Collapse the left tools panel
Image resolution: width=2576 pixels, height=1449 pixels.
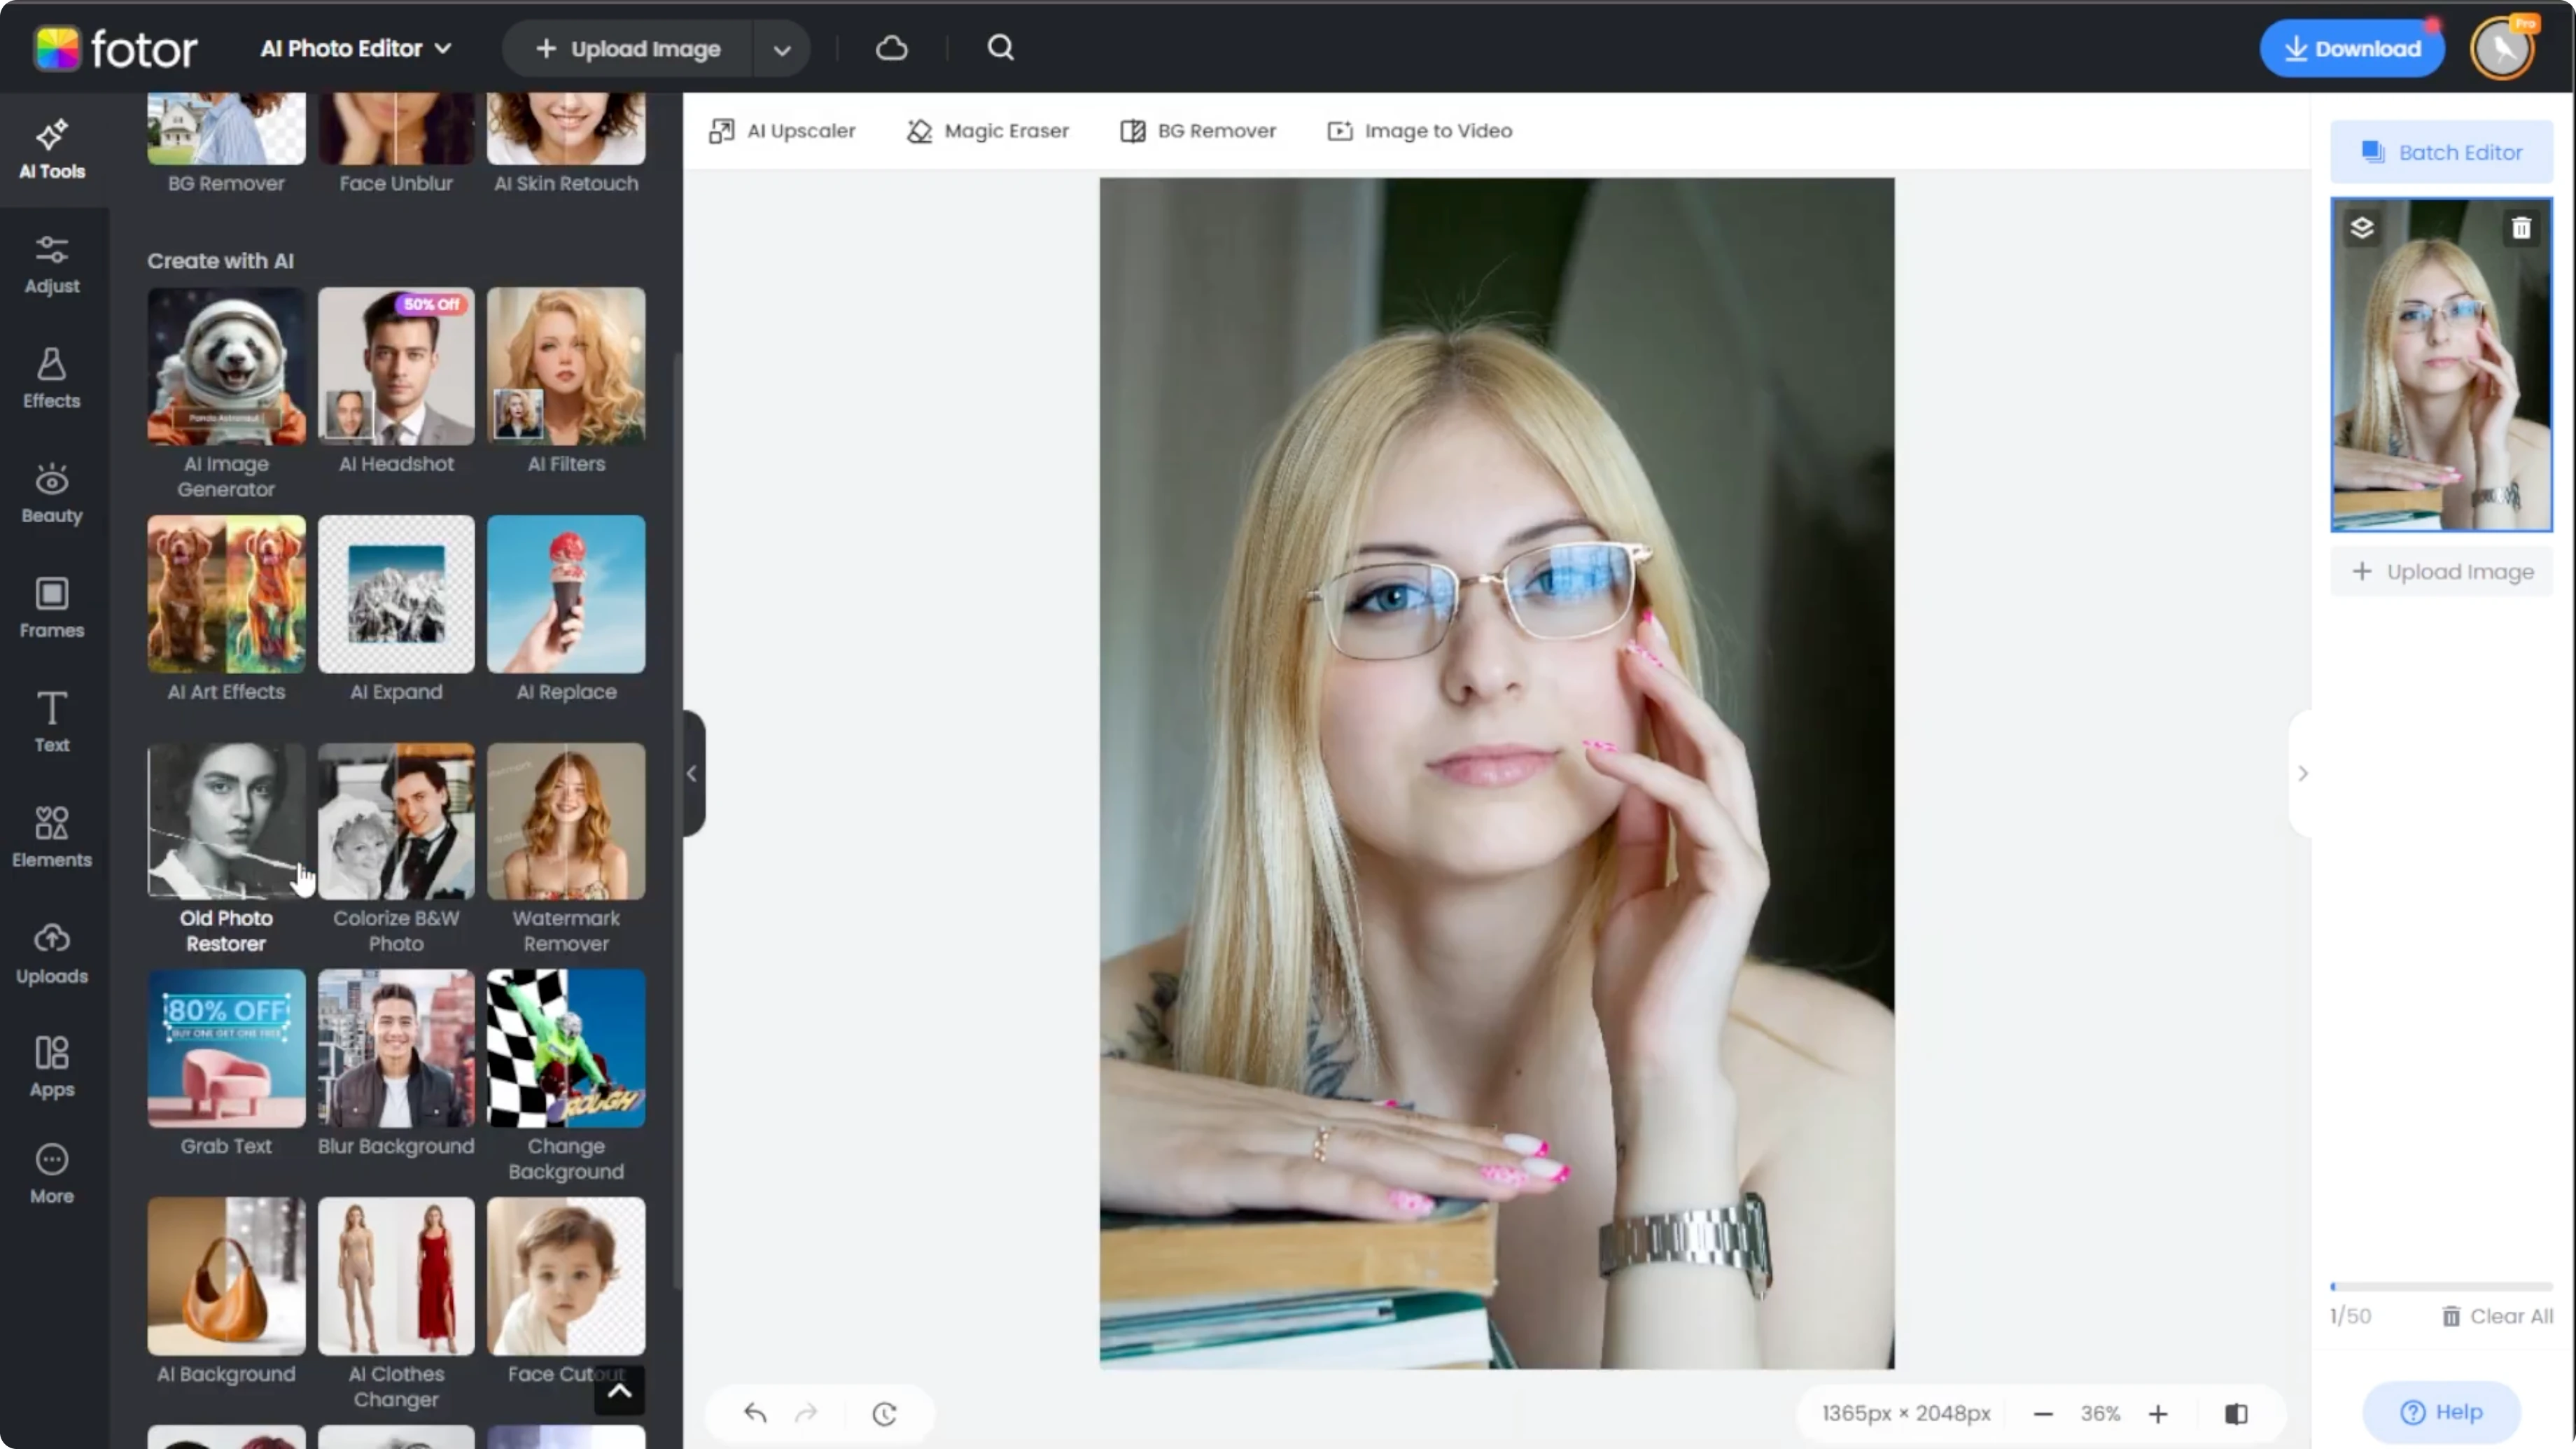pos(692,773)
